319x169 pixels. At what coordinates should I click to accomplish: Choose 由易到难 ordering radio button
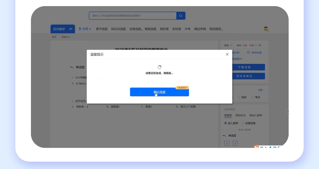point(243,123)
